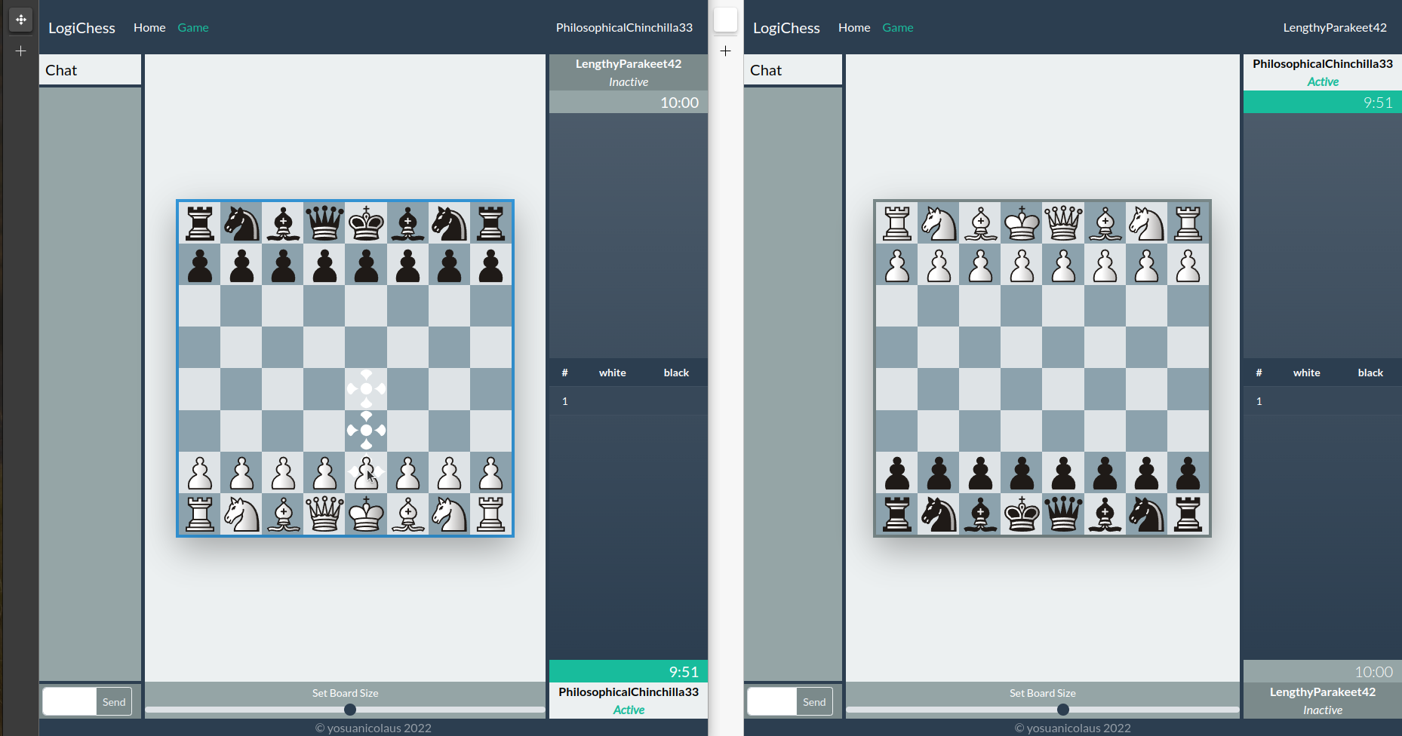This screenshot has height=736, width=1402.
Task: Click the board size slider in left window
Action: (x=345, y=710)
